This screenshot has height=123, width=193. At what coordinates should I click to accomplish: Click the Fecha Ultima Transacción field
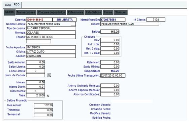113,76
